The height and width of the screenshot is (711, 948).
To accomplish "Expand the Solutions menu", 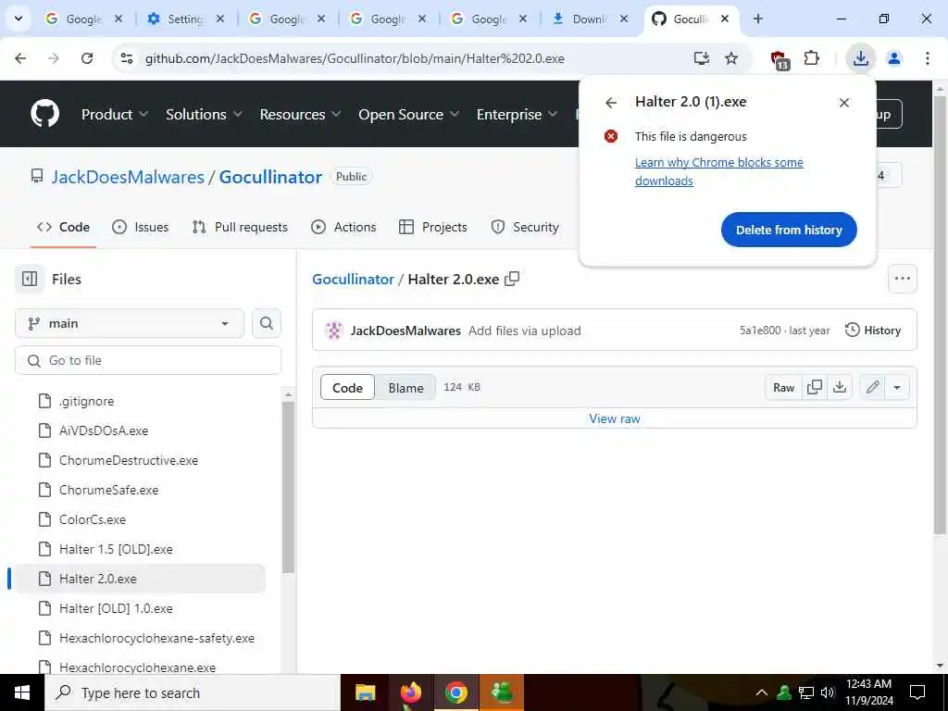I will (x=204, y=114).
